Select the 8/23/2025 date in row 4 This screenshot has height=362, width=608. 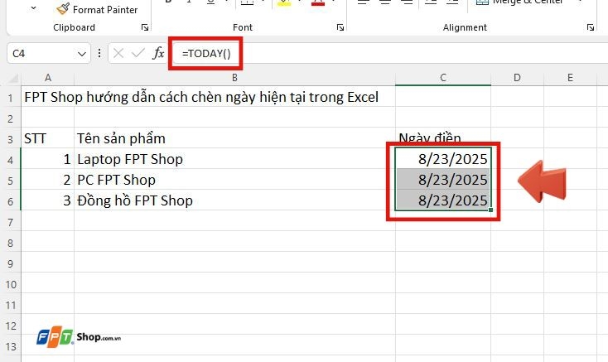[443, 158]
